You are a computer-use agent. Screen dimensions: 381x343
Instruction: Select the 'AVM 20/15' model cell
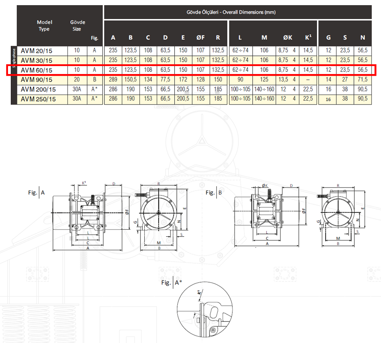click(42, 51)
